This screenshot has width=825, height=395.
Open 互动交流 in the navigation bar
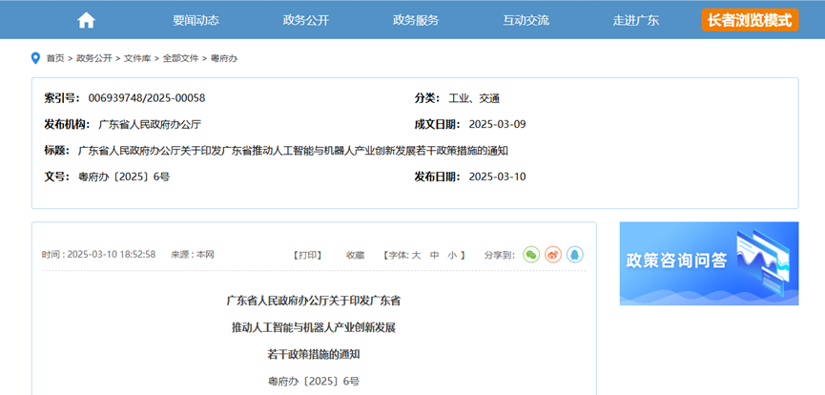tap(526, 20)
